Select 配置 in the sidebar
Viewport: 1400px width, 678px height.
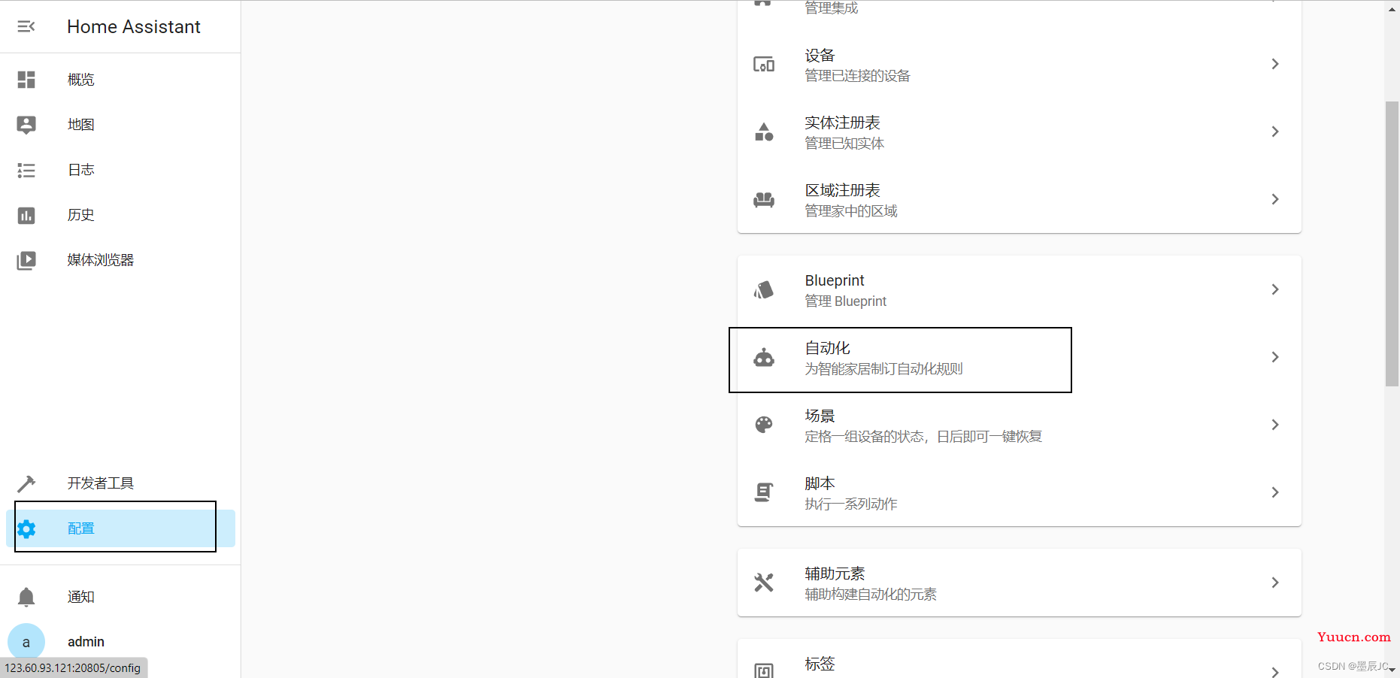pos(120,528)
